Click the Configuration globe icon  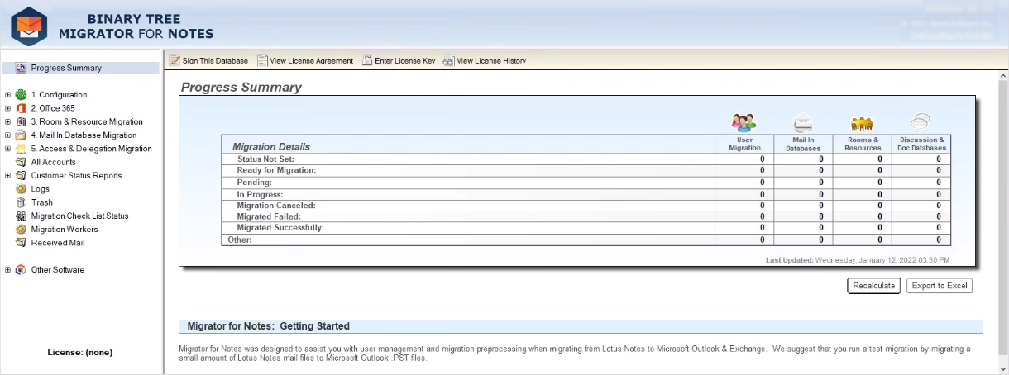pyautogui.click(x=22, y=95)
